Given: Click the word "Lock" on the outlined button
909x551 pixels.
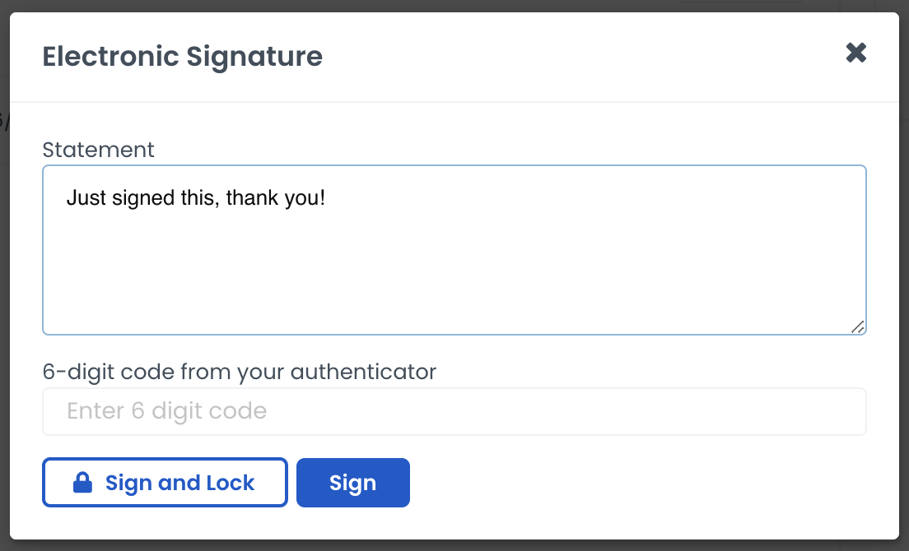Looking at the screenshot, I should click(x=231, y=483).
